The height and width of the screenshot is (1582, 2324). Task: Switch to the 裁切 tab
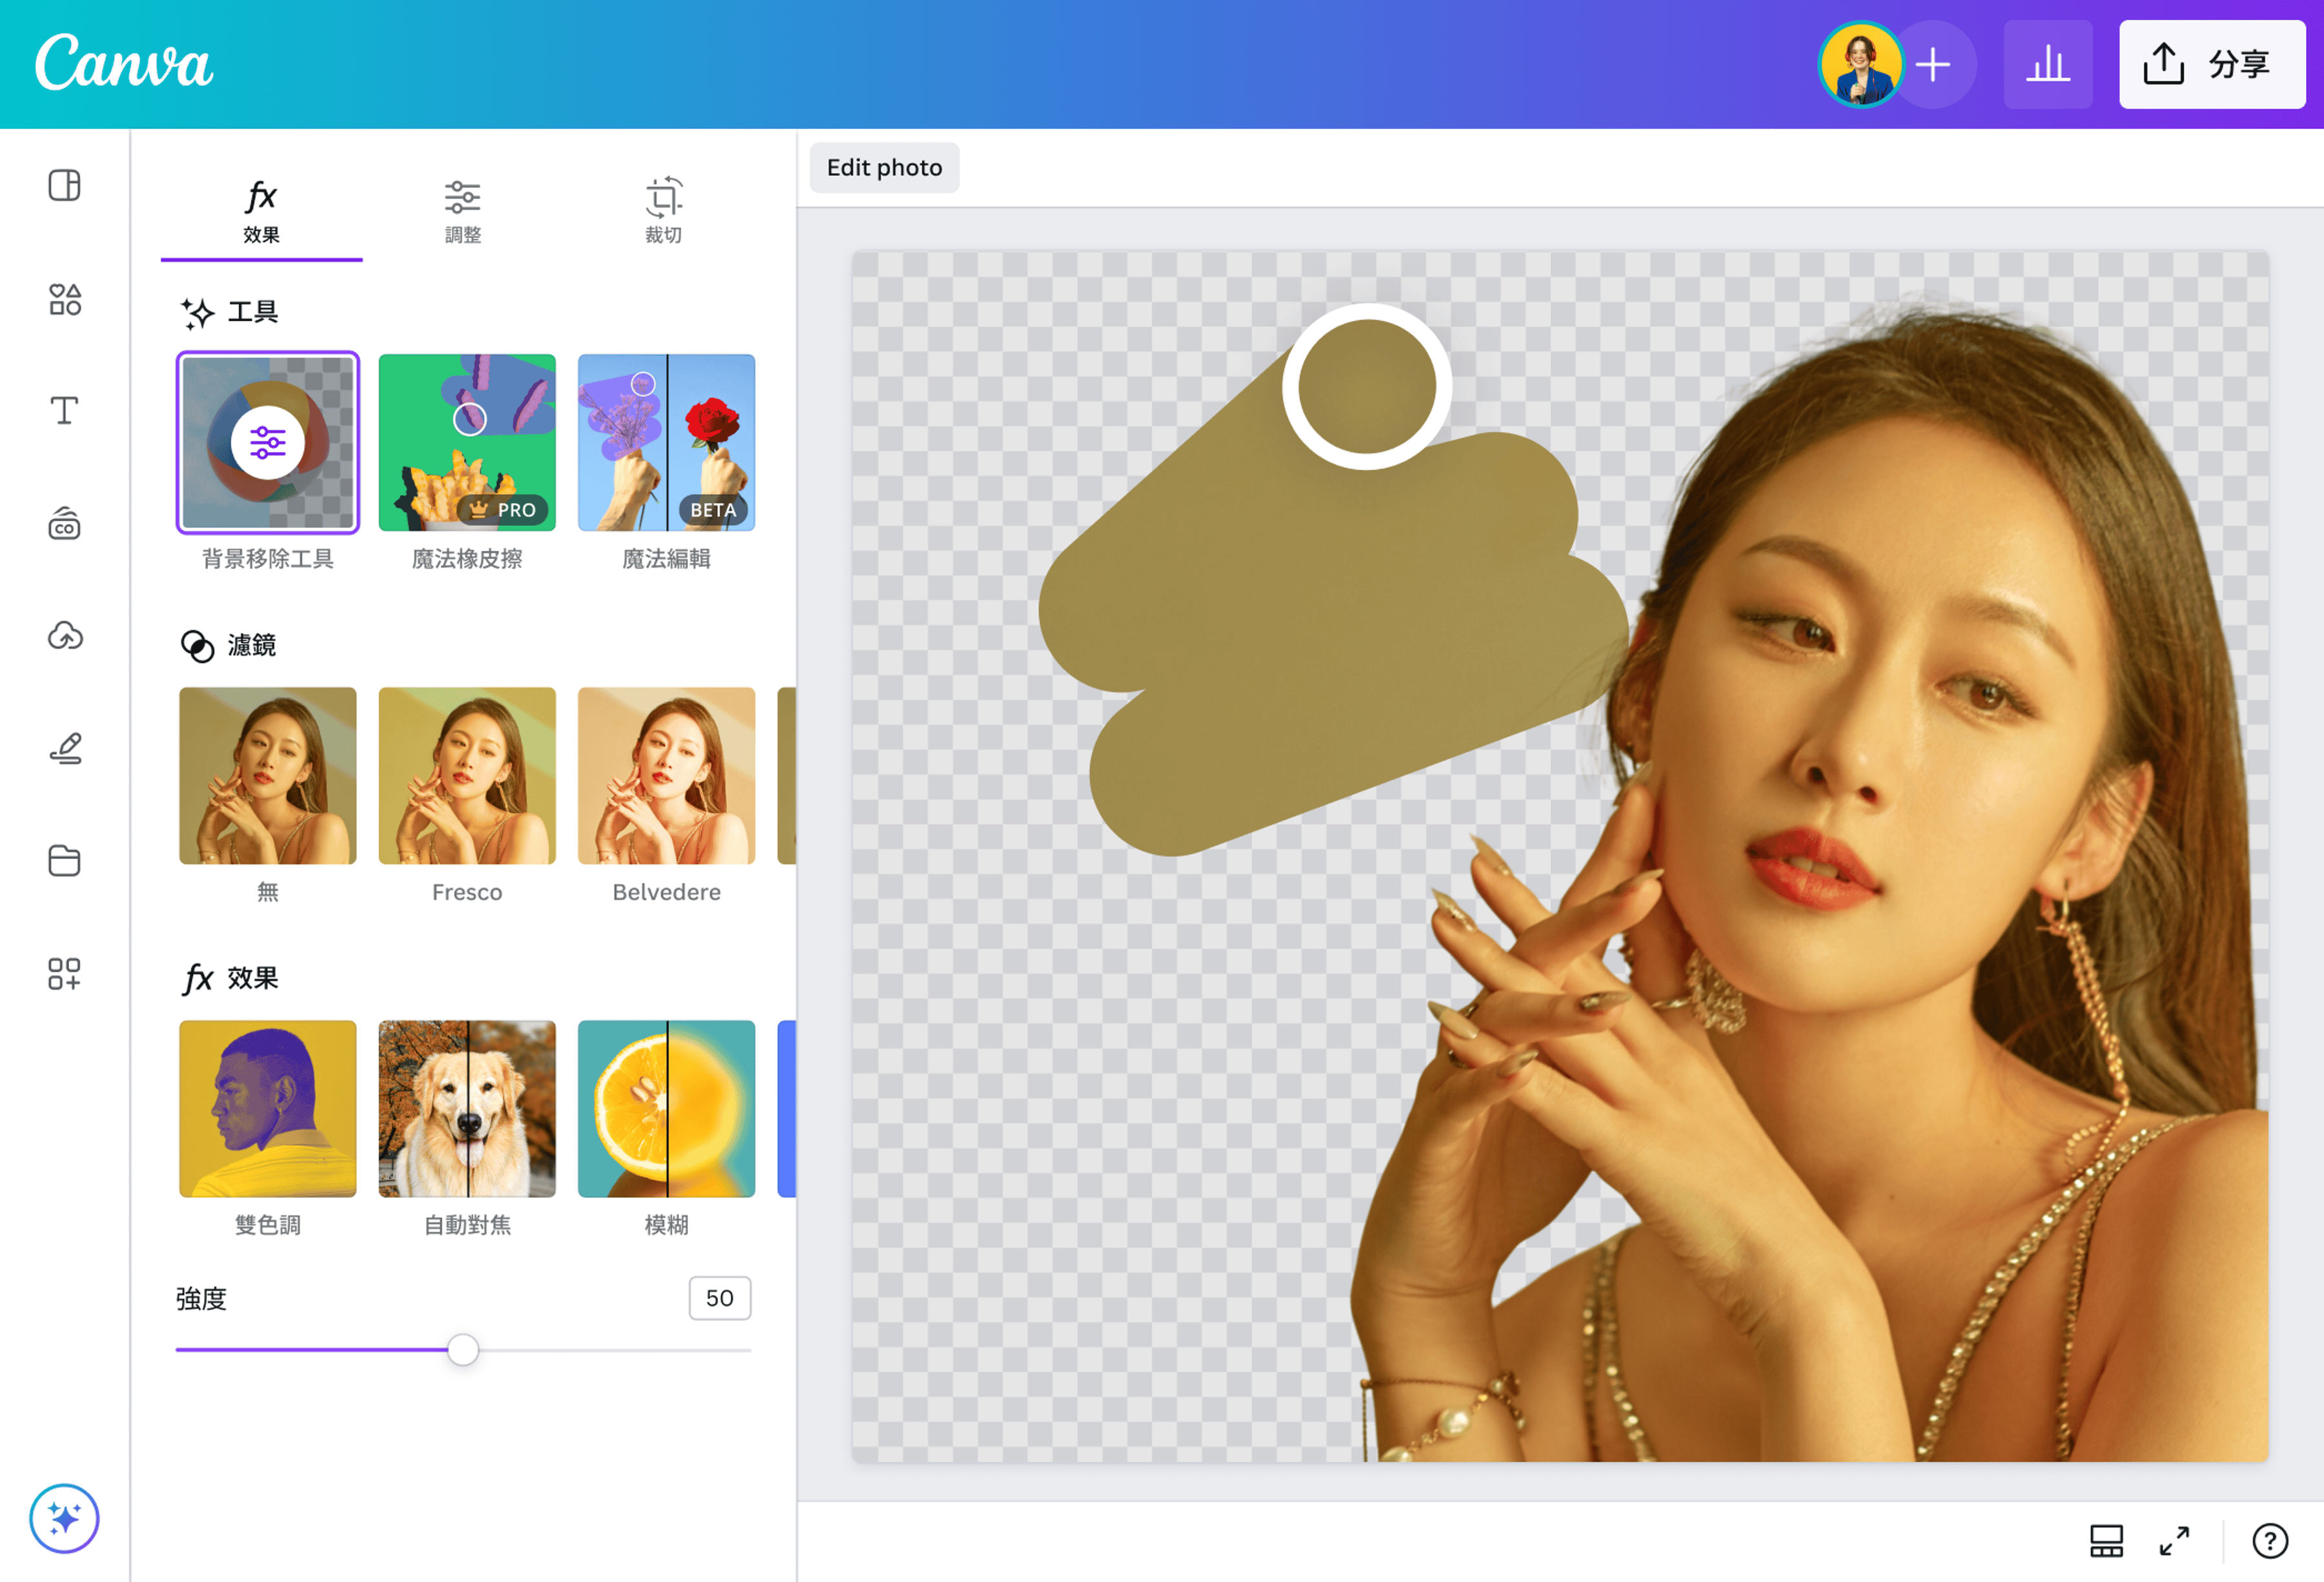pos(663,213)
